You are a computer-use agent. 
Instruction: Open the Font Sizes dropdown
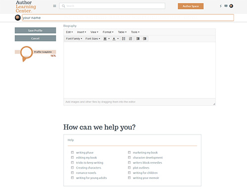[x=93, y=39]
